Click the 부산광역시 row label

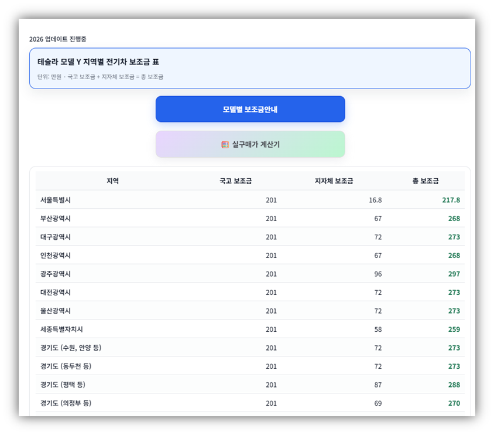pyautogui.click(x=56, y=219)
